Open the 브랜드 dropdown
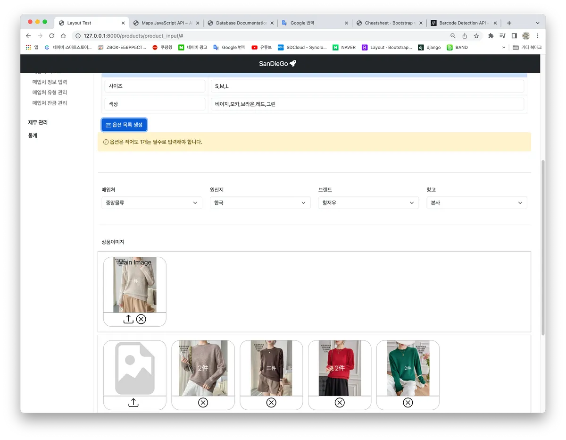 point(368,203)
